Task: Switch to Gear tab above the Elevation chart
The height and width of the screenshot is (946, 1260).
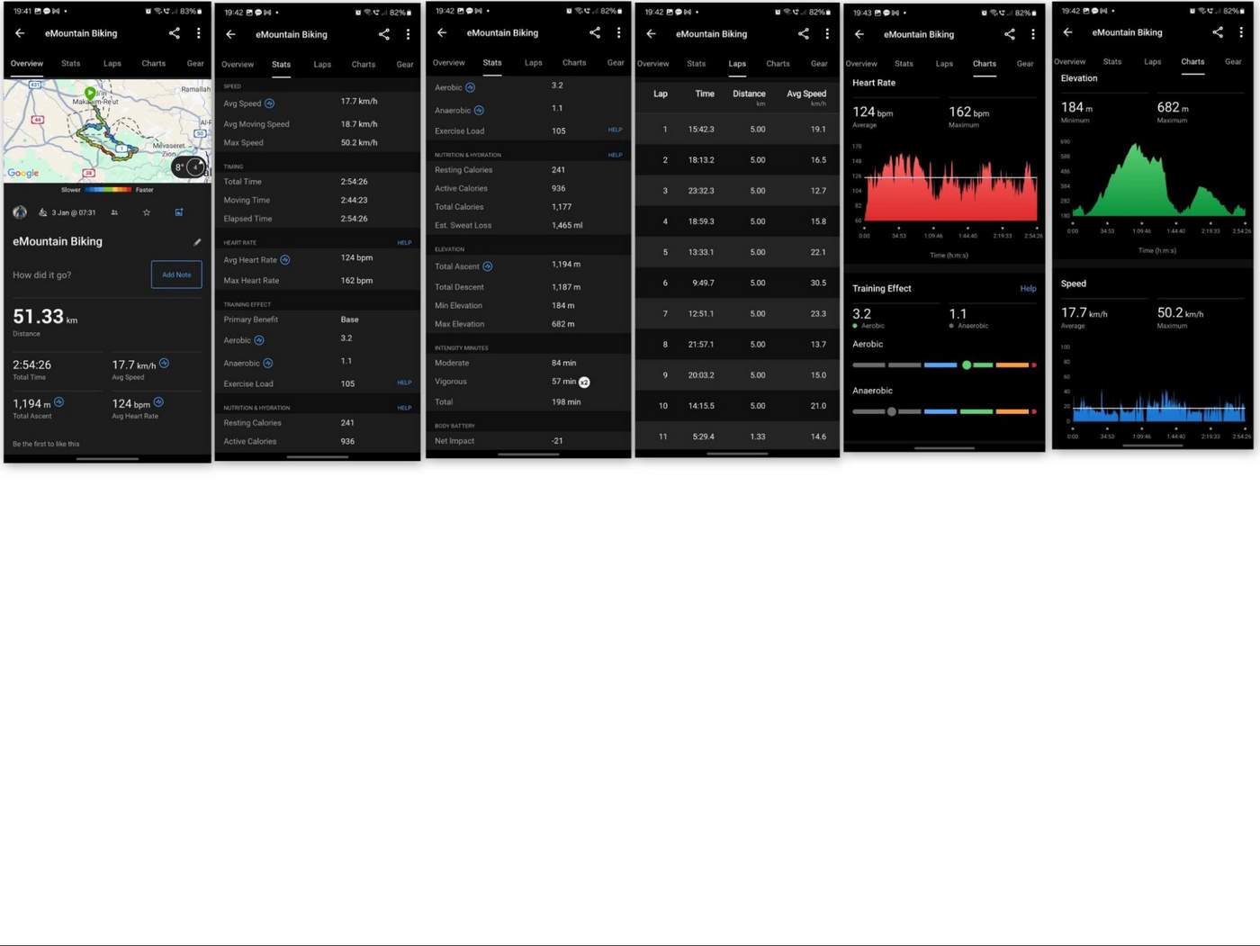Action: [x=1233, y=62]
